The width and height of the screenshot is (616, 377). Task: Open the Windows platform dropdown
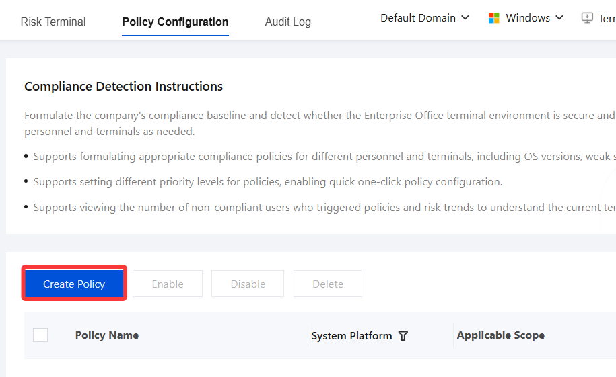point(526,18)
